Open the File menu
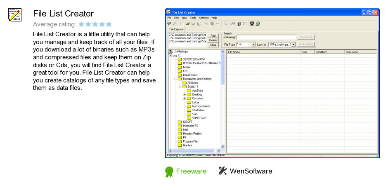 169,18
